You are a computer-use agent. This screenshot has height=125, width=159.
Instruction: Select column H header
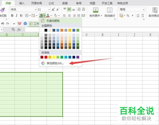102,35
